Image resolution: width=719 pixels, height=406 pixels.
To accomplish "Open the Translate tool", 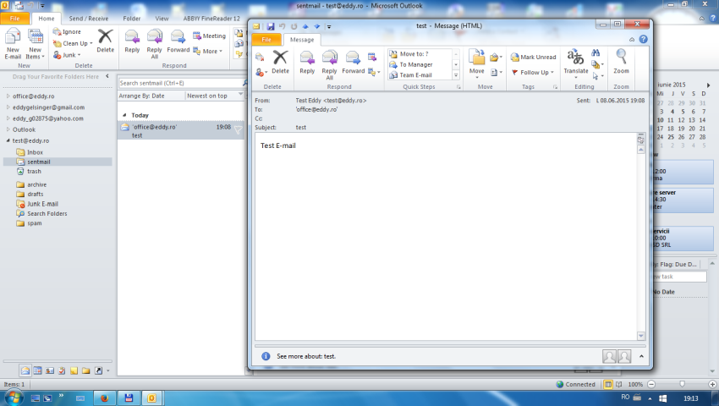I will pos(575,64).
